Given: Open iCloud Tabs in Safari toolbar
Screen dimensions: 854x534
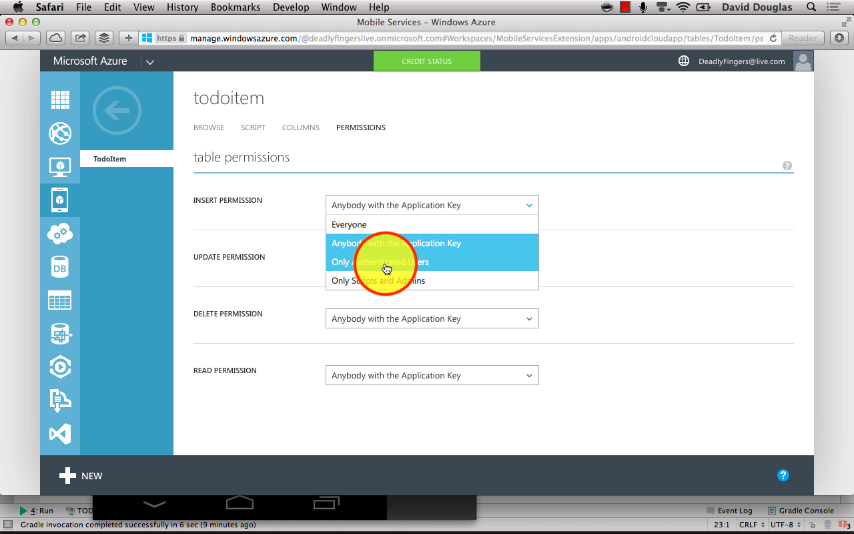Looking at the screenshot, I should [55, 38].
